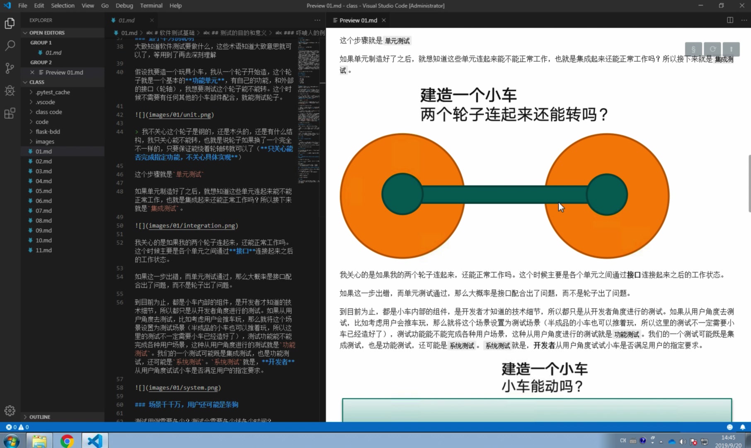The width and height of the screenshot is (751, 448).
Task: Open More Actions of the preview group
Action: point(744,20)
